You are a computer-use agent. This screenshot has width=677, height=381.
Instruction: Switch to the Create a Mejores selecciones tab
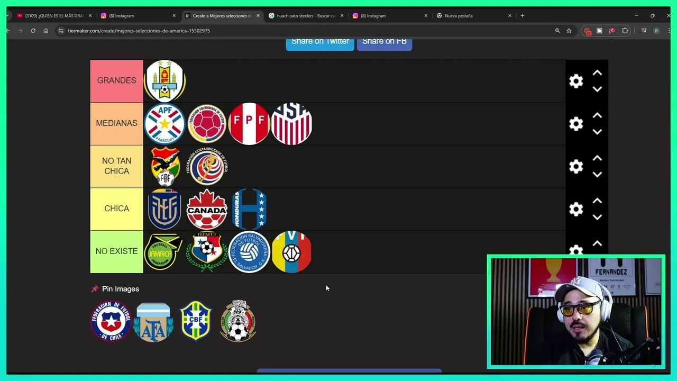point(222,16)
